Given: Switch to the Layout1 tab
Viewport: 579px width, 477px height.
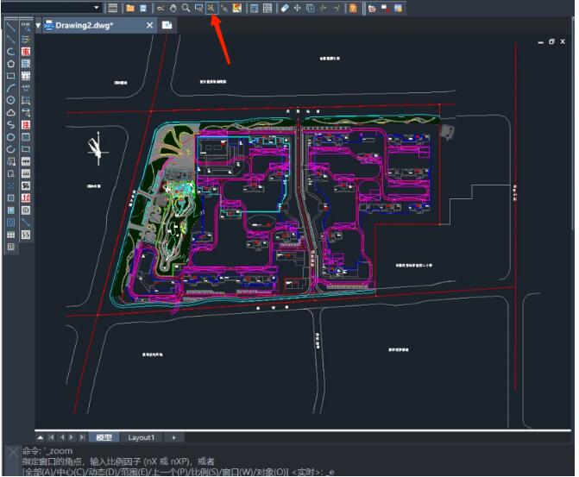Looking at the screenshot, I should coord(142,437).
